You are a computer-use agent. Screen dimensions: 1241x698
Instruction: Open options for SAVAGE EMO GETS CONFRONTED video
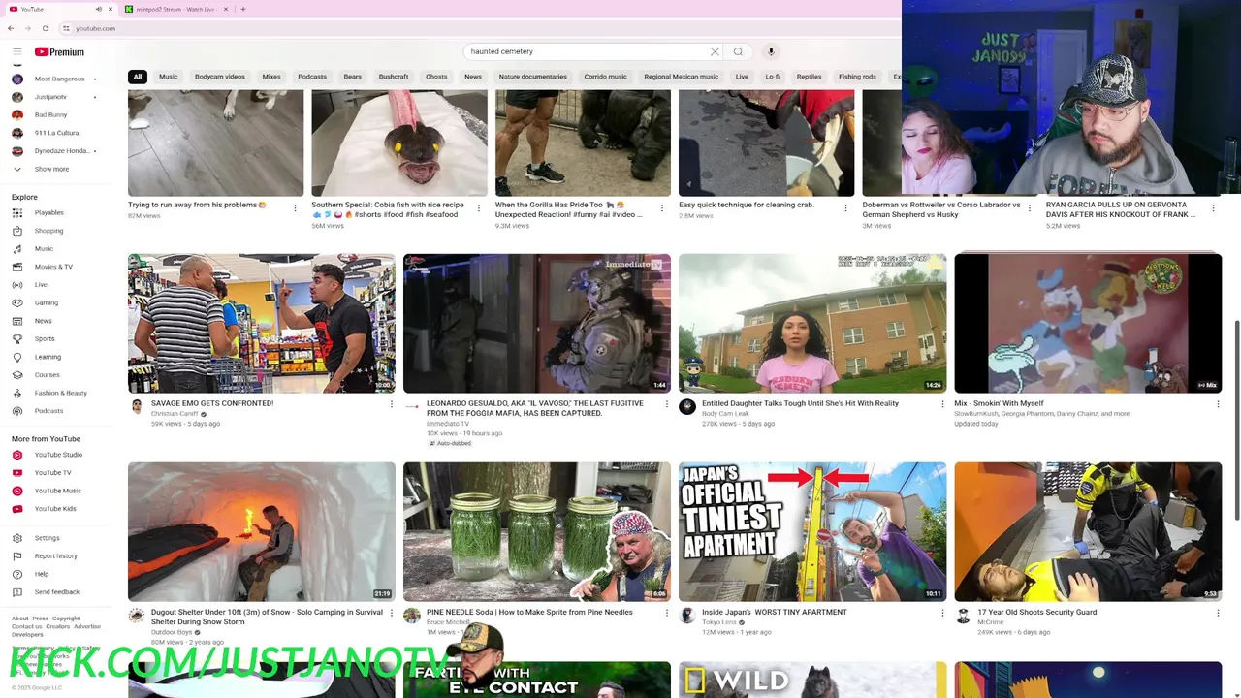pos(391,403)
